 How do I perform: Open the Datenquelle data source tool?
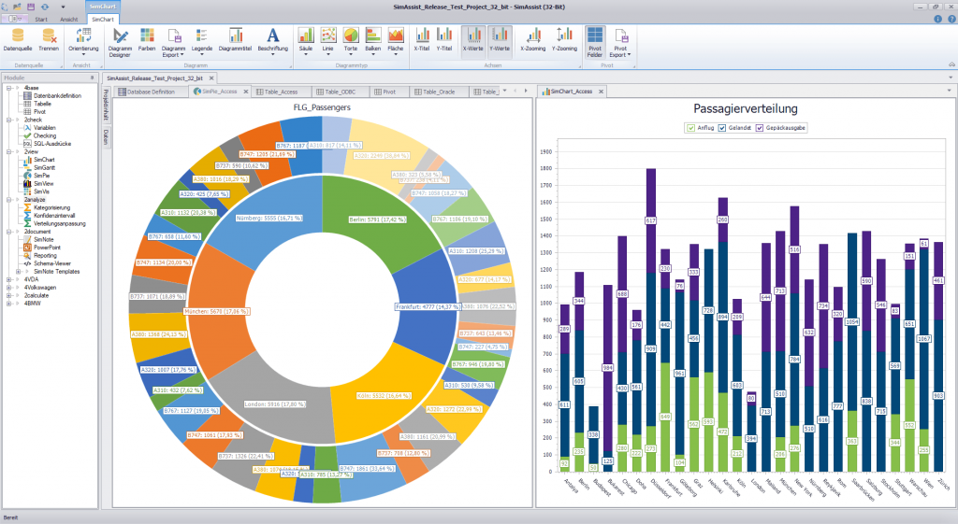pos(18,40)
